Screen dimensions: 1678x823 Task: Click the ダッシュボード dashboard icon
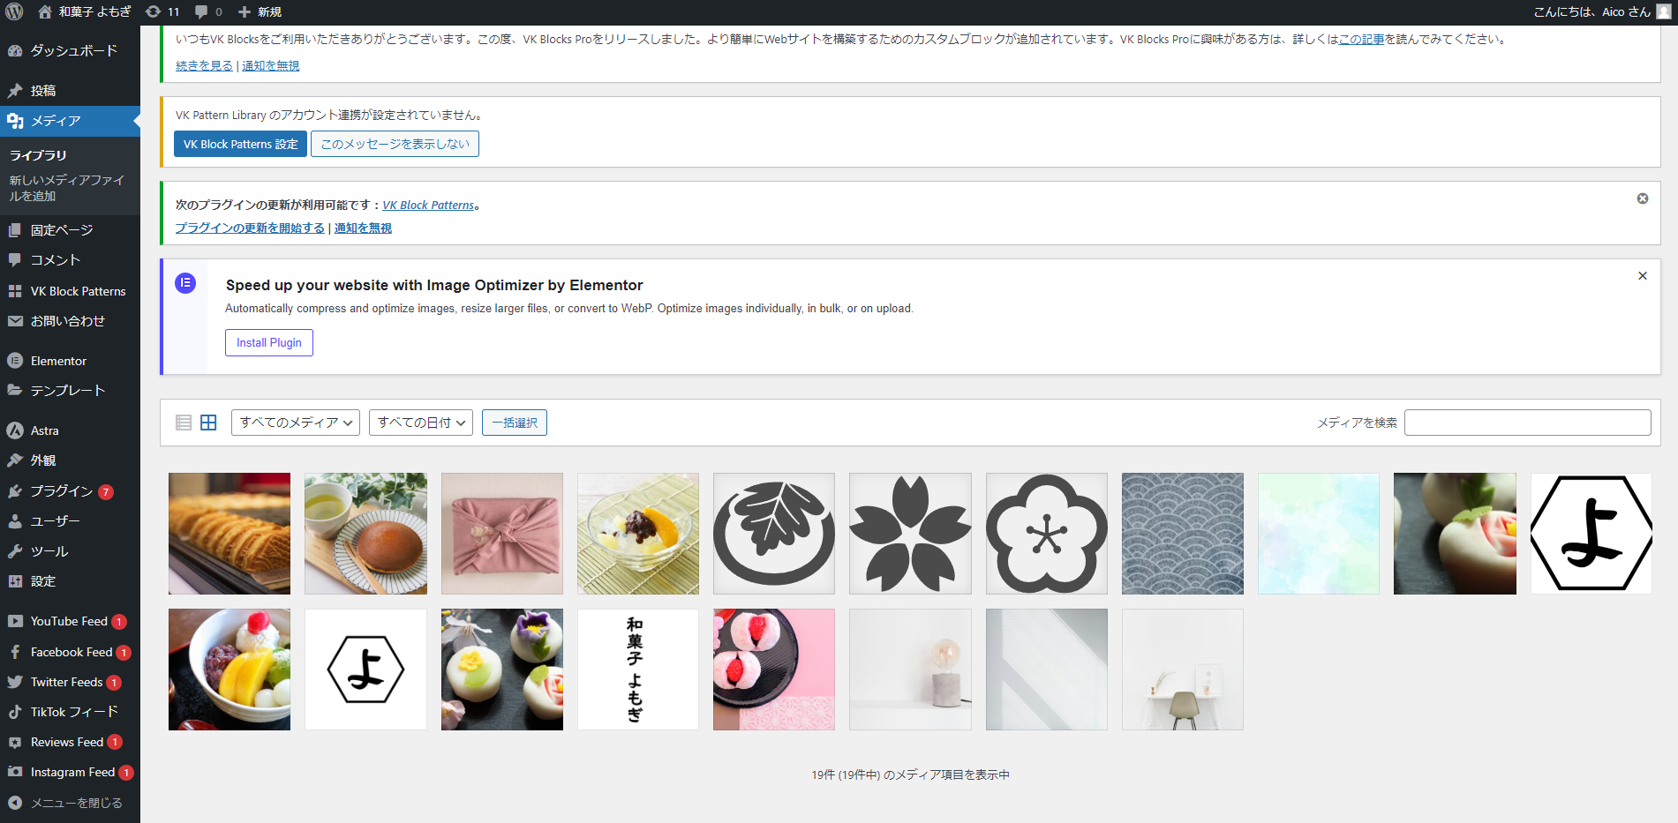15,51
